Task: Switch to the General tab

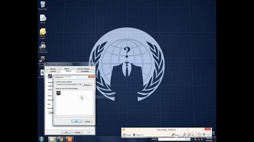Action: click(x=53, y=71)
